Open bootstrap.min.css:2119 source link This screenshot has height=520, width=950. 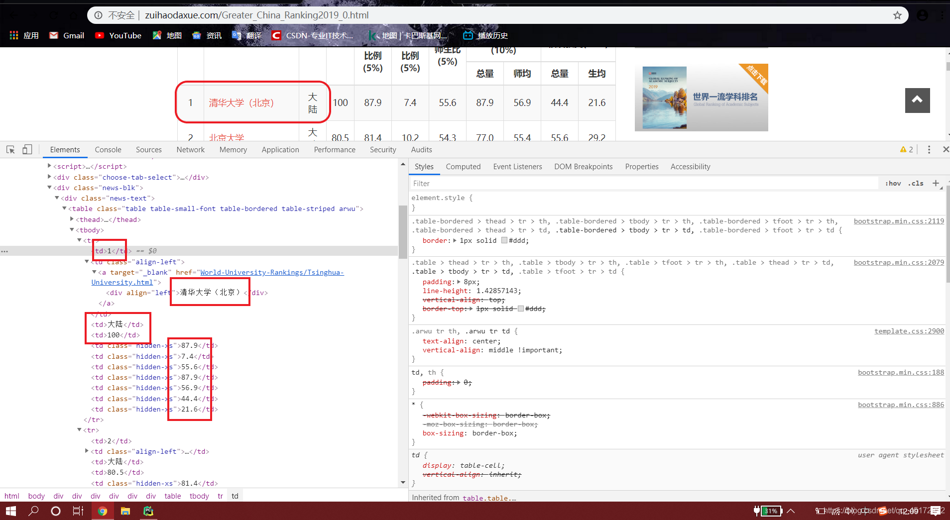[899, 221]
